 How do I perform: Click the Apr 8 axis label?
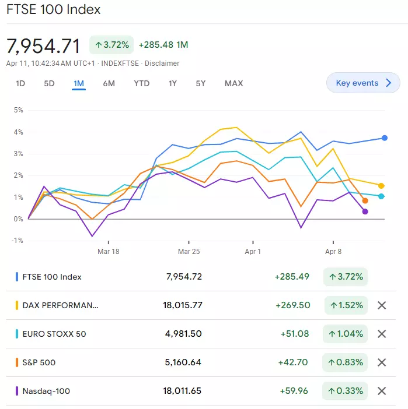[333, 252]
